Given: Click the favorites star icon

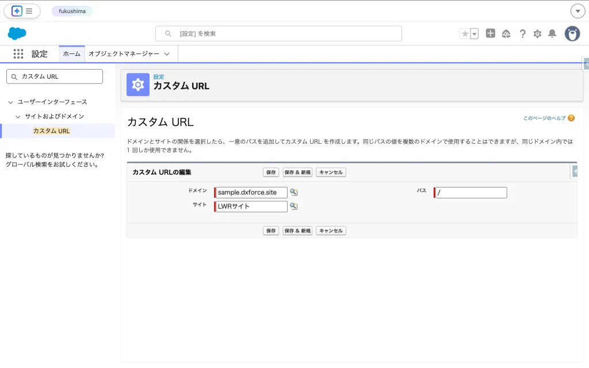Looking at the screenshot, I should tap(465, 34).
